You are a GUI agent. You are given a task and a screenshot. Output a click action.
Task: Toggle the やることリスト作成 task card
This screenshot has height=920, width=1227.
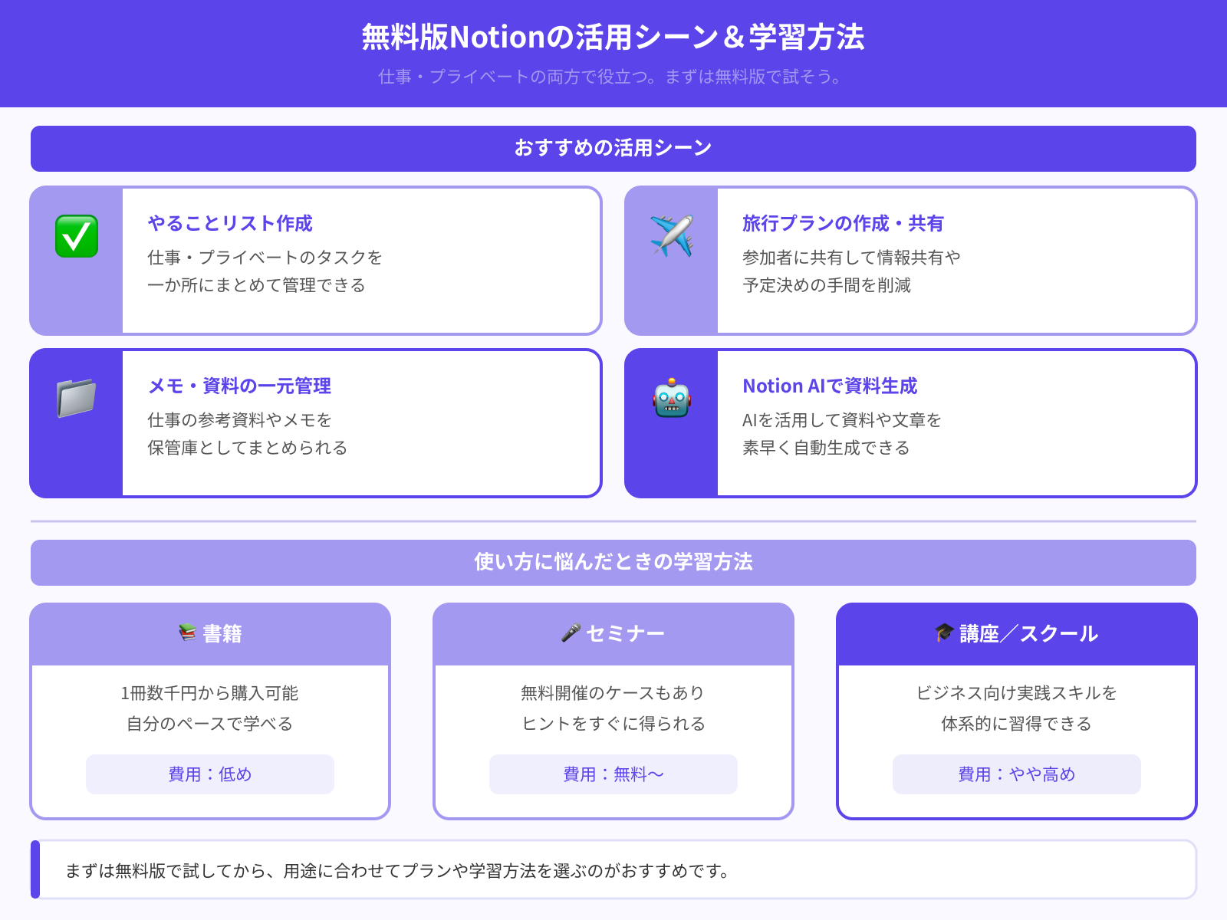(314, 261)
